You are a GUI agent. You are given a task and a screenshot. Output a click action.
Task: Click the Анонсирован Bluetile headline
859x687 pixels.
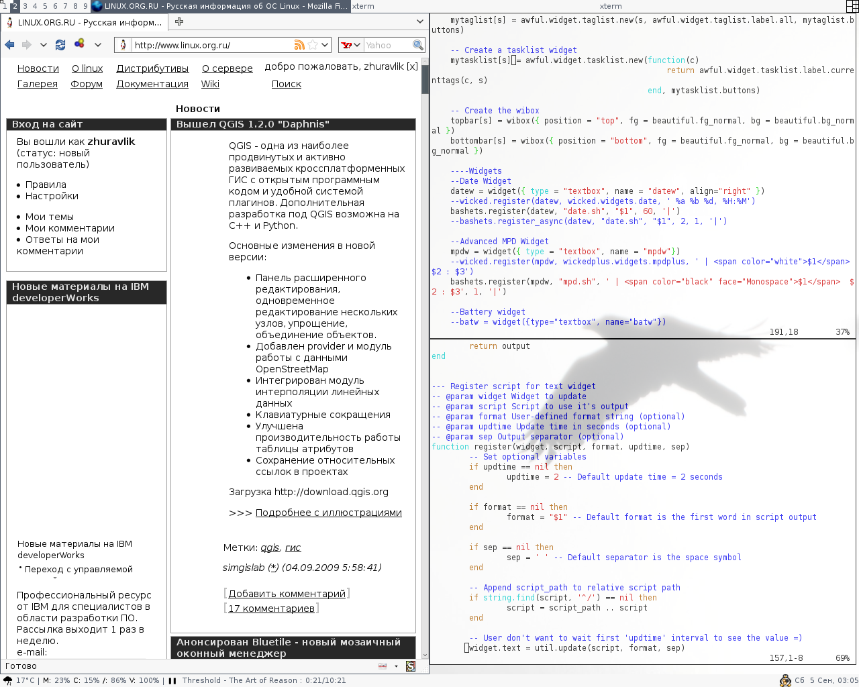[289, 647]
